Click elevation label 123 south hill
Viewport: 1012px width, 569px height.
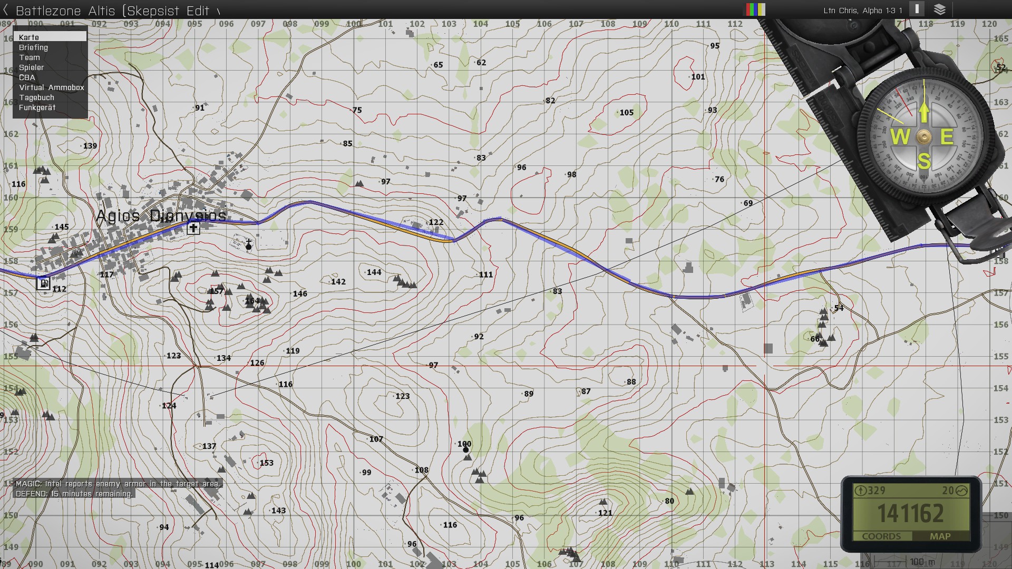pos(402,396)
